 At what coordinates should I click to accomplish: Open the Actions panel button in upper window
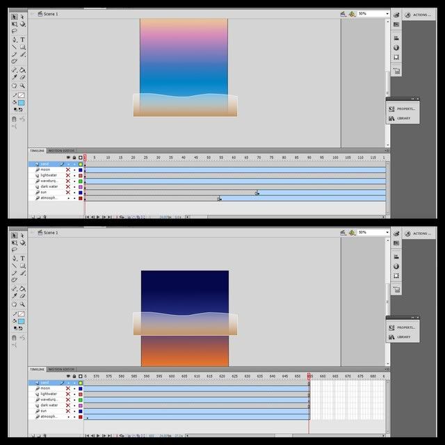click(x=419, y=15)
